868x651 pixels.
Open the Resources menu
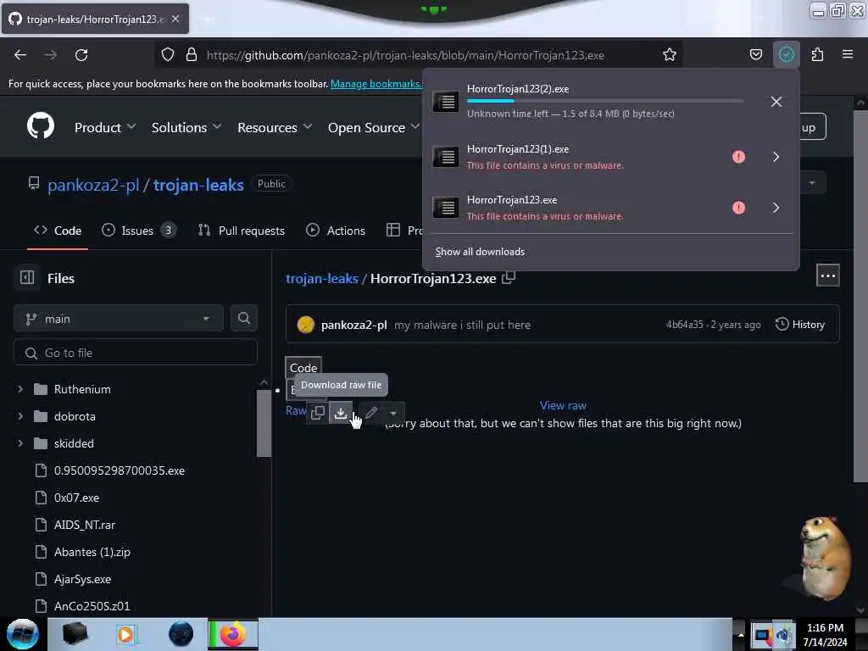click(275, 127)
